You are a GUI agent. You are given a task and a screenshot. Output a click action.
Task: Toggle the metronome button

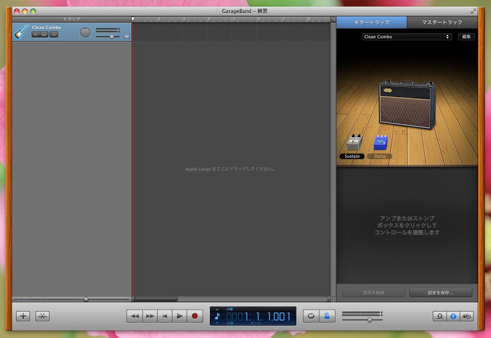[327, 316]
